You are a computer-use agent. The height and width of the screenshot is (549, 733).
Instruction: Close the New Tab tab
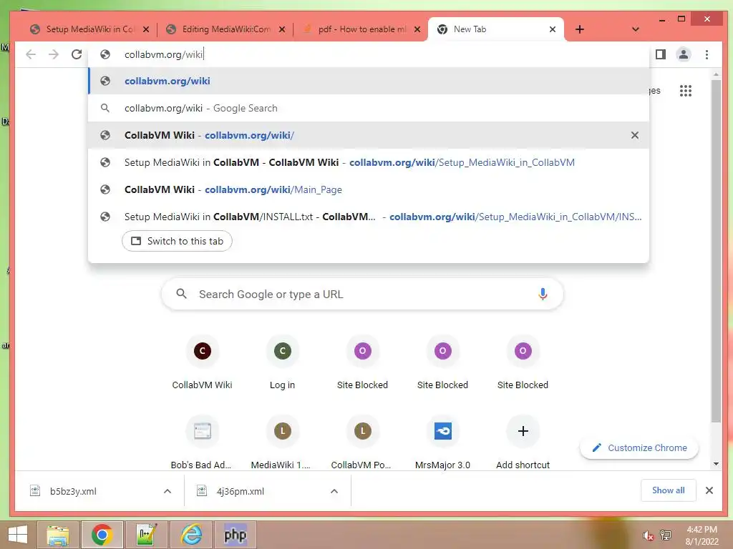(552, 29)
